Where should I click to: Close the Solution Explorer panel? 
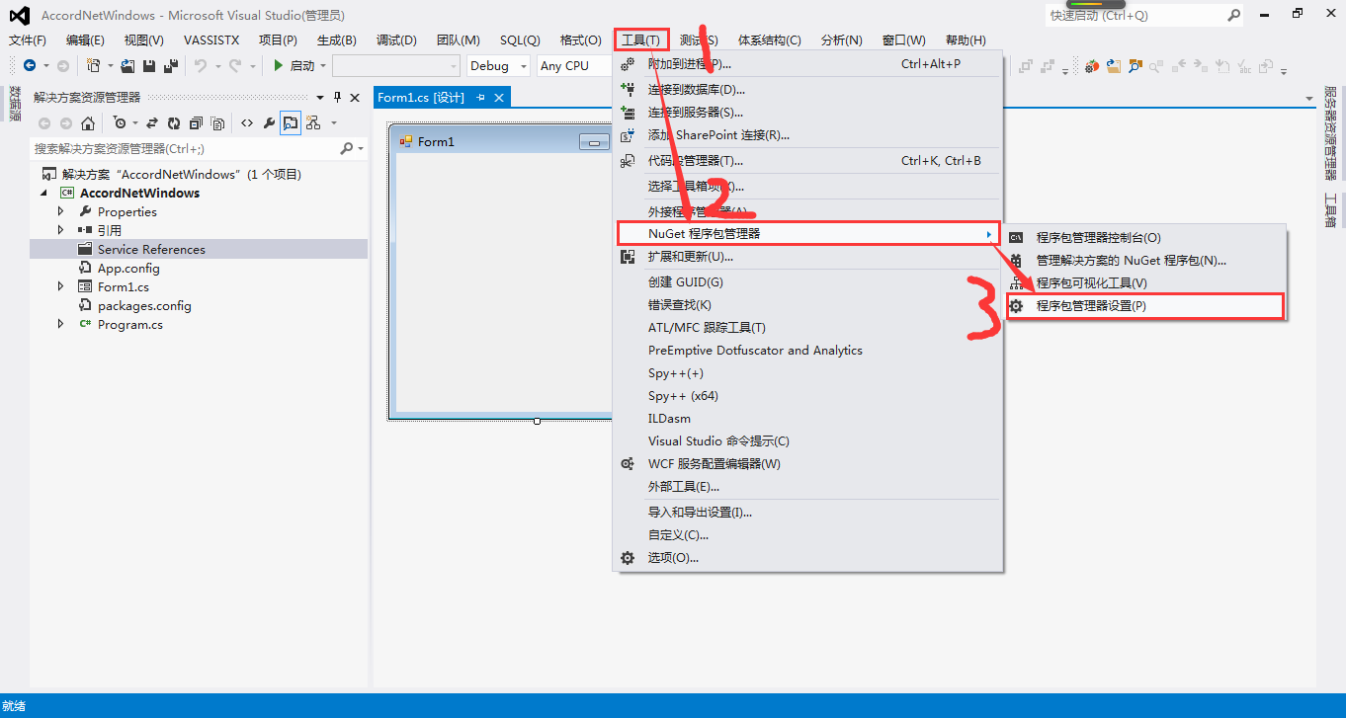tap(355, 97)
